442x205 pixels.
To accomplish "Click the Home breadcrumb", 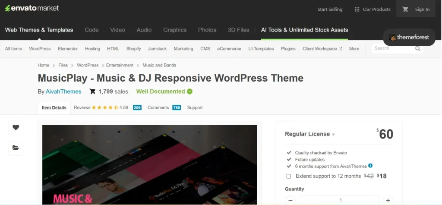I will coord(44,65).
